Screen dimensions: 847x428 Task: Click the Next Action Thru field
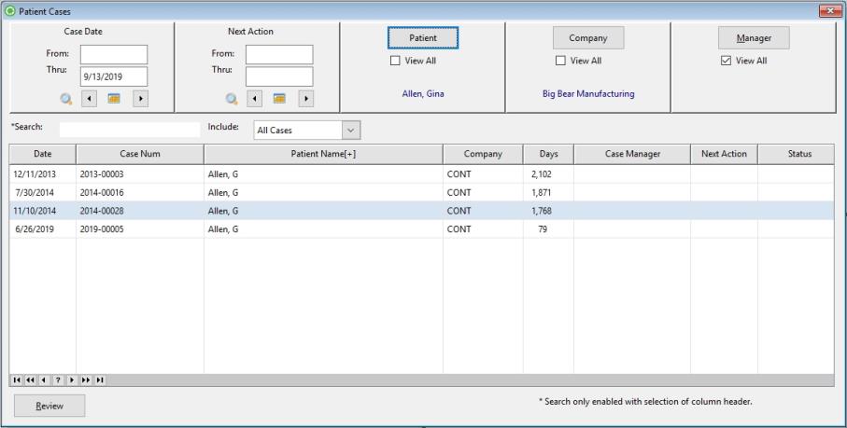pos(279,76)
